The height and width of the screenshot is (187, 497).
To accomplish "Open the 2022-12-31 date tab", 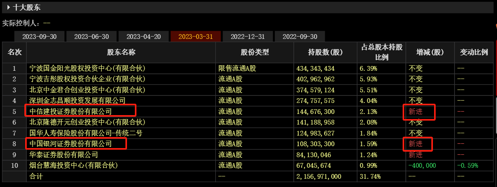I will pos(248,37).
